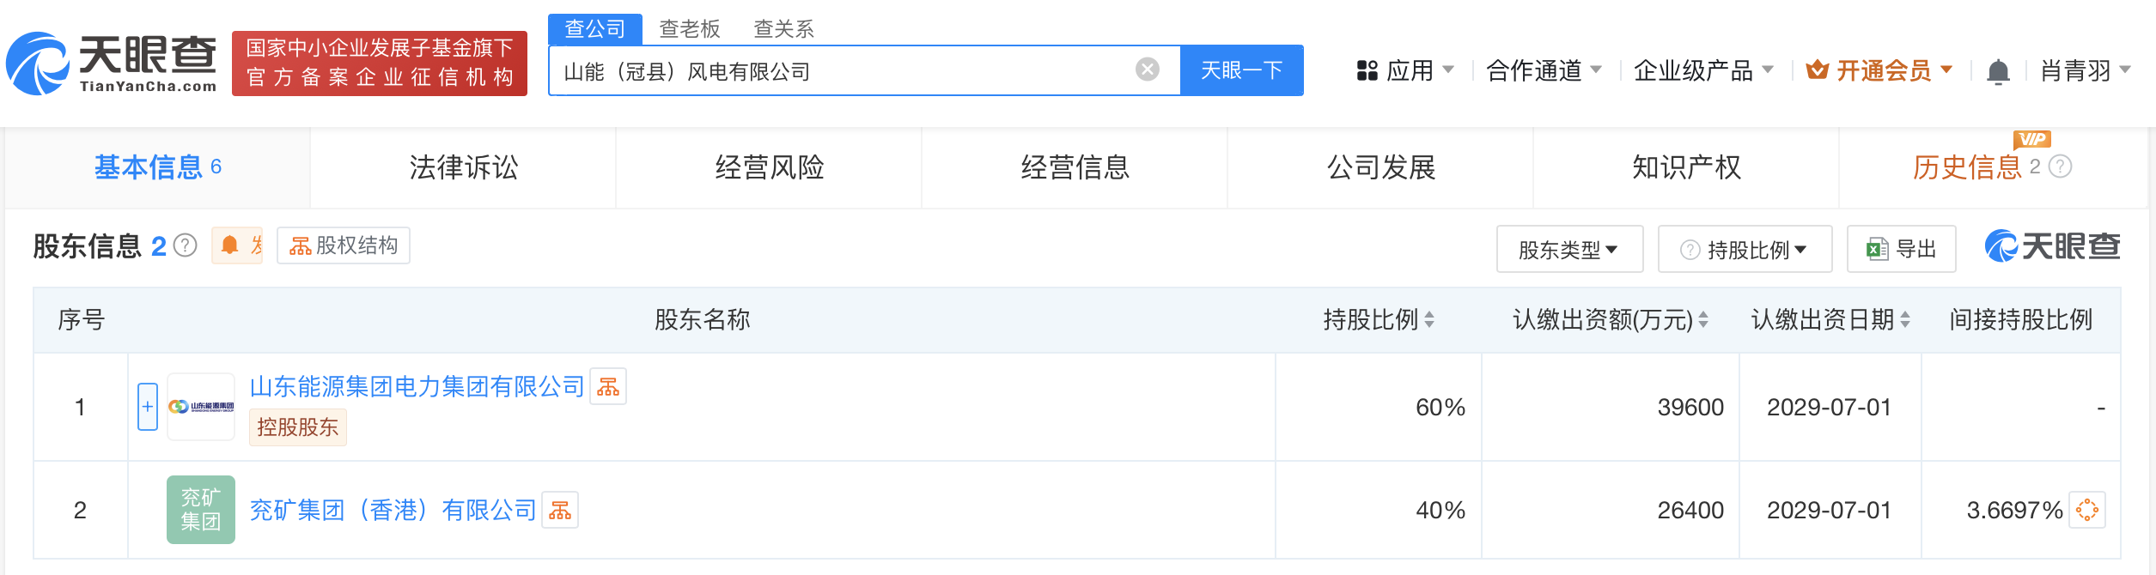
Task: Open the 经营信息 tab
Action: [x=1075, y=167]
